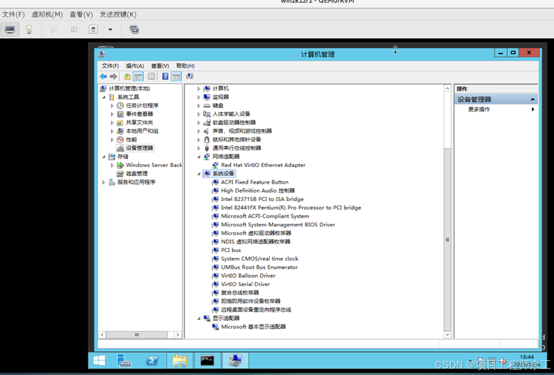Viewport: 554px width, 375px height.
Task: Select VirtIO Serial Driver device
Action: [x=245, y=284]
